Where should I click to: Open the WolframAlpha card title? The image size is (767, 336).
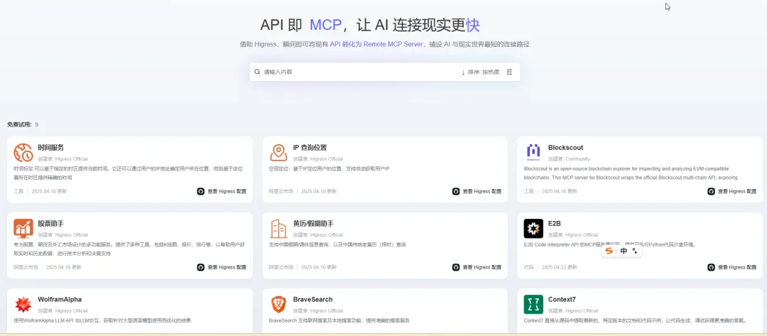click(x=60, y=299)
